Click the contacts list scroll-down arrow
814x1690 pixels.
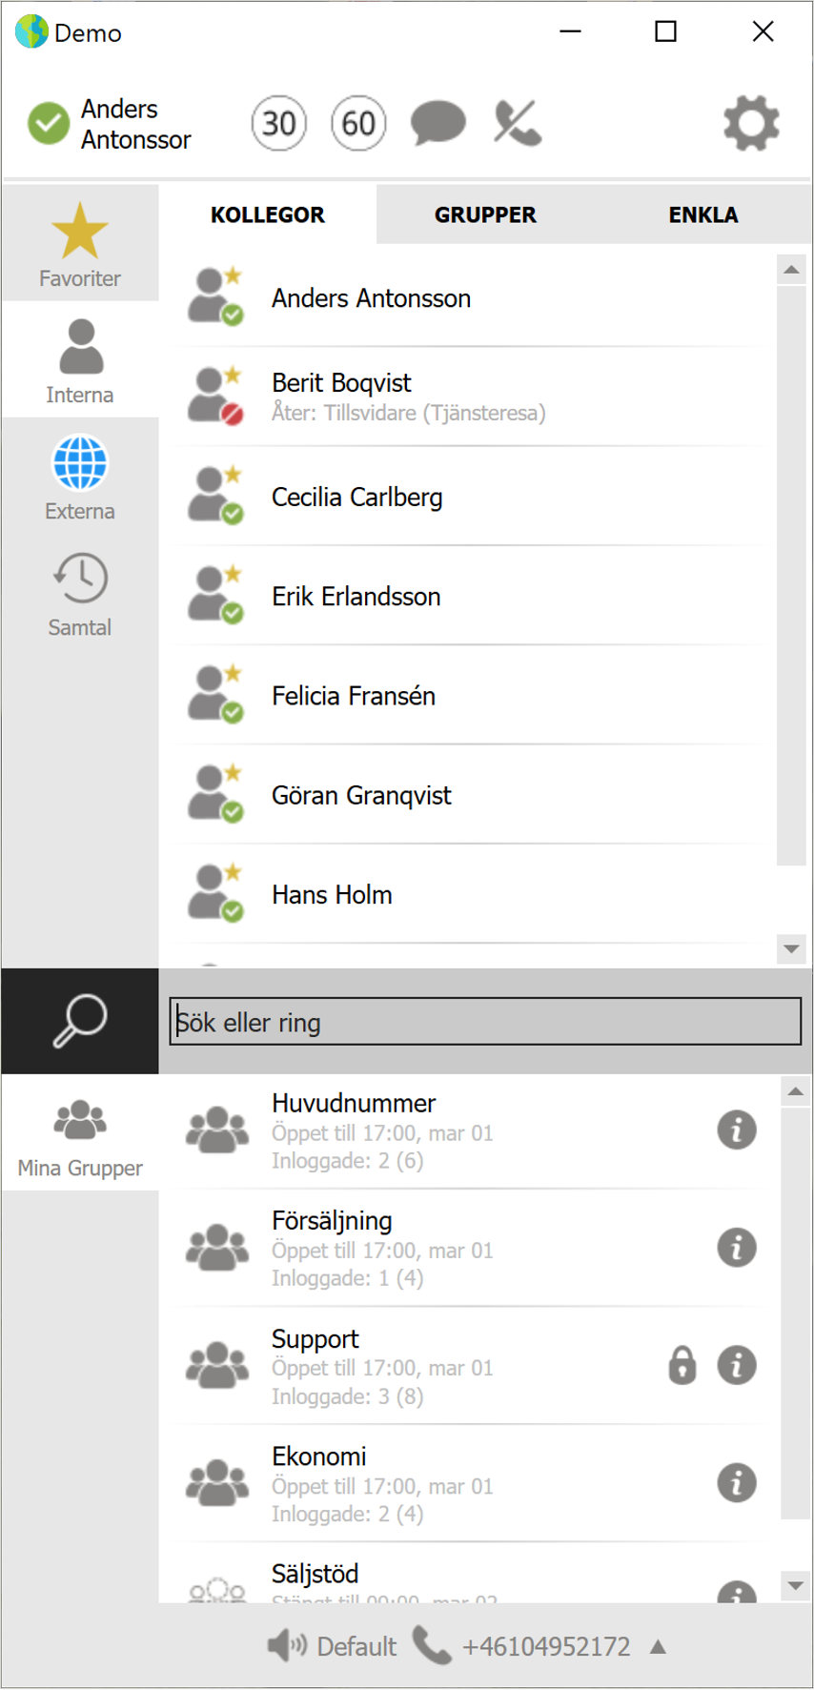[x=791, y=948]
